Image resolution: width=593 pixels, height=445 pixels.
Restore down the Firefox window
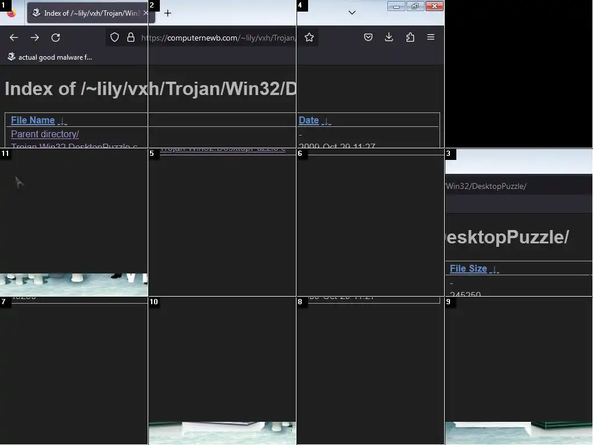(x=415, y=6)
